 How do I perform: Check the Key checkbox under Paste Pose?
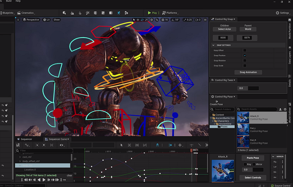point(245,164)
